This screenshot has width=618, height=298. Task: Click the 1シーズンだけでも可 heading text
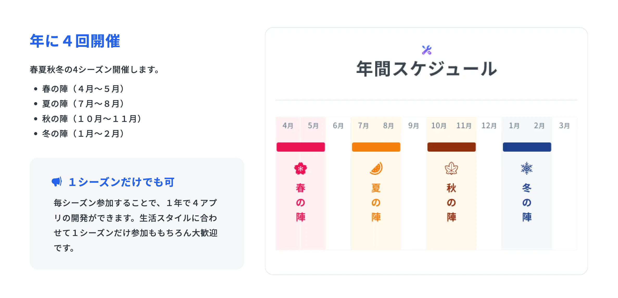click(122, 182)
